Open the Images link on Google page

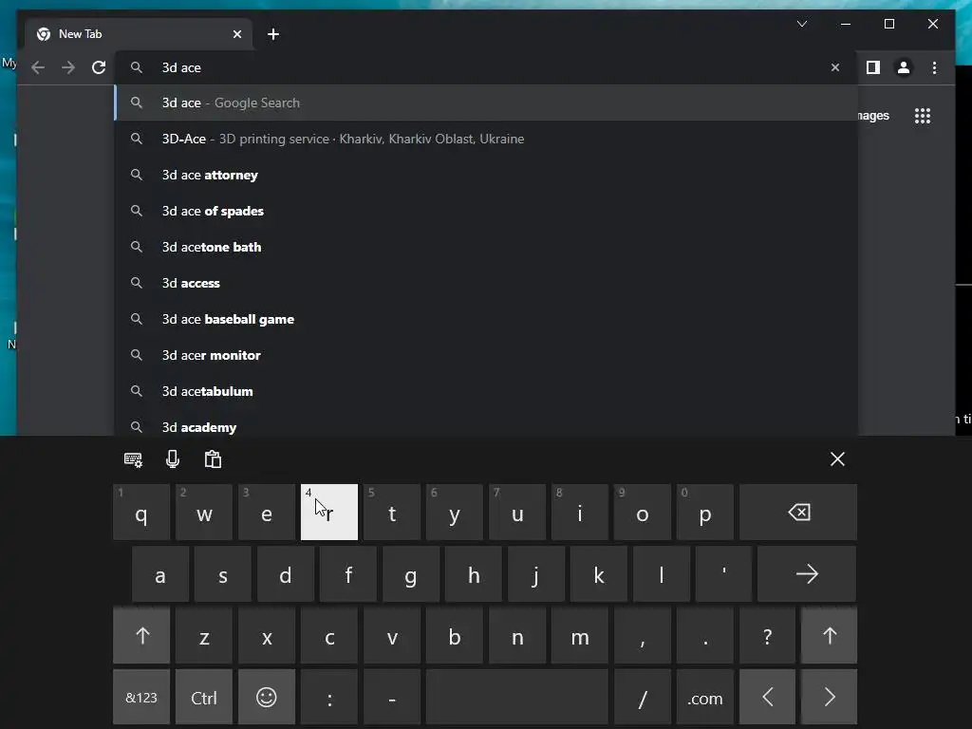[873, 116]
